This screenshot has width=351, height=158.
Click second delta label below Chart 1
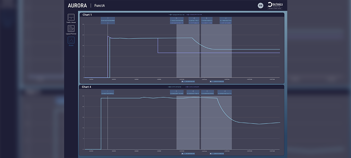pos(217,82)
